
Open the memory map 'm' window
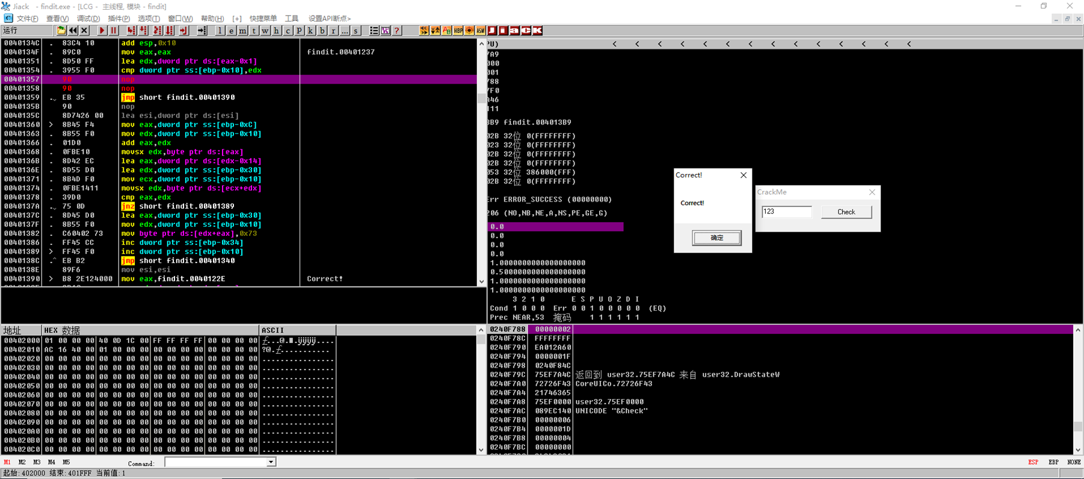point(242,31)
